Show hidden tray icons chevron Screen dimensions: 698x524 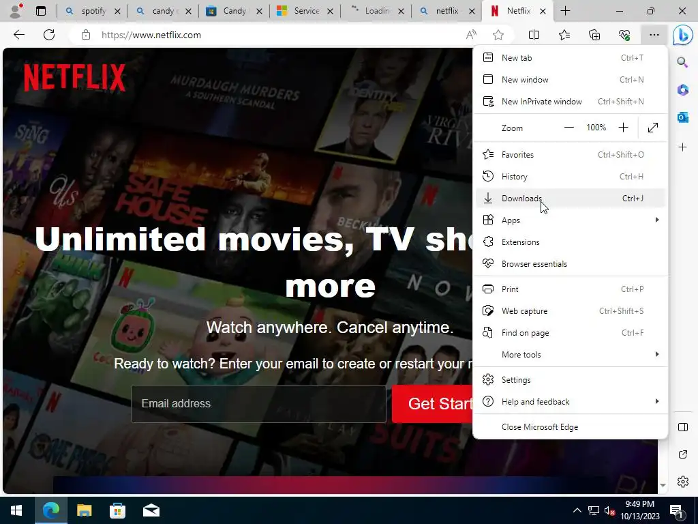(x=577, y=510)
